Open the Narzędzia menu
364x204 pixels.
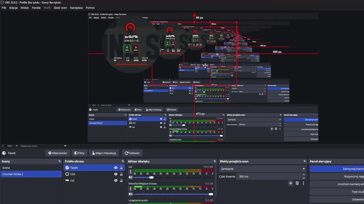click(x=76, y=8)
